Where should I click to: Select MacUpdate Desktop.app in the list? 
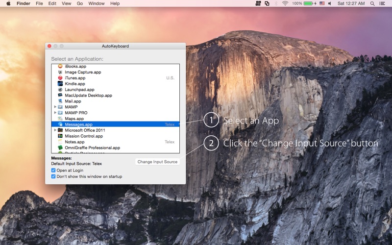coord(89,95)
